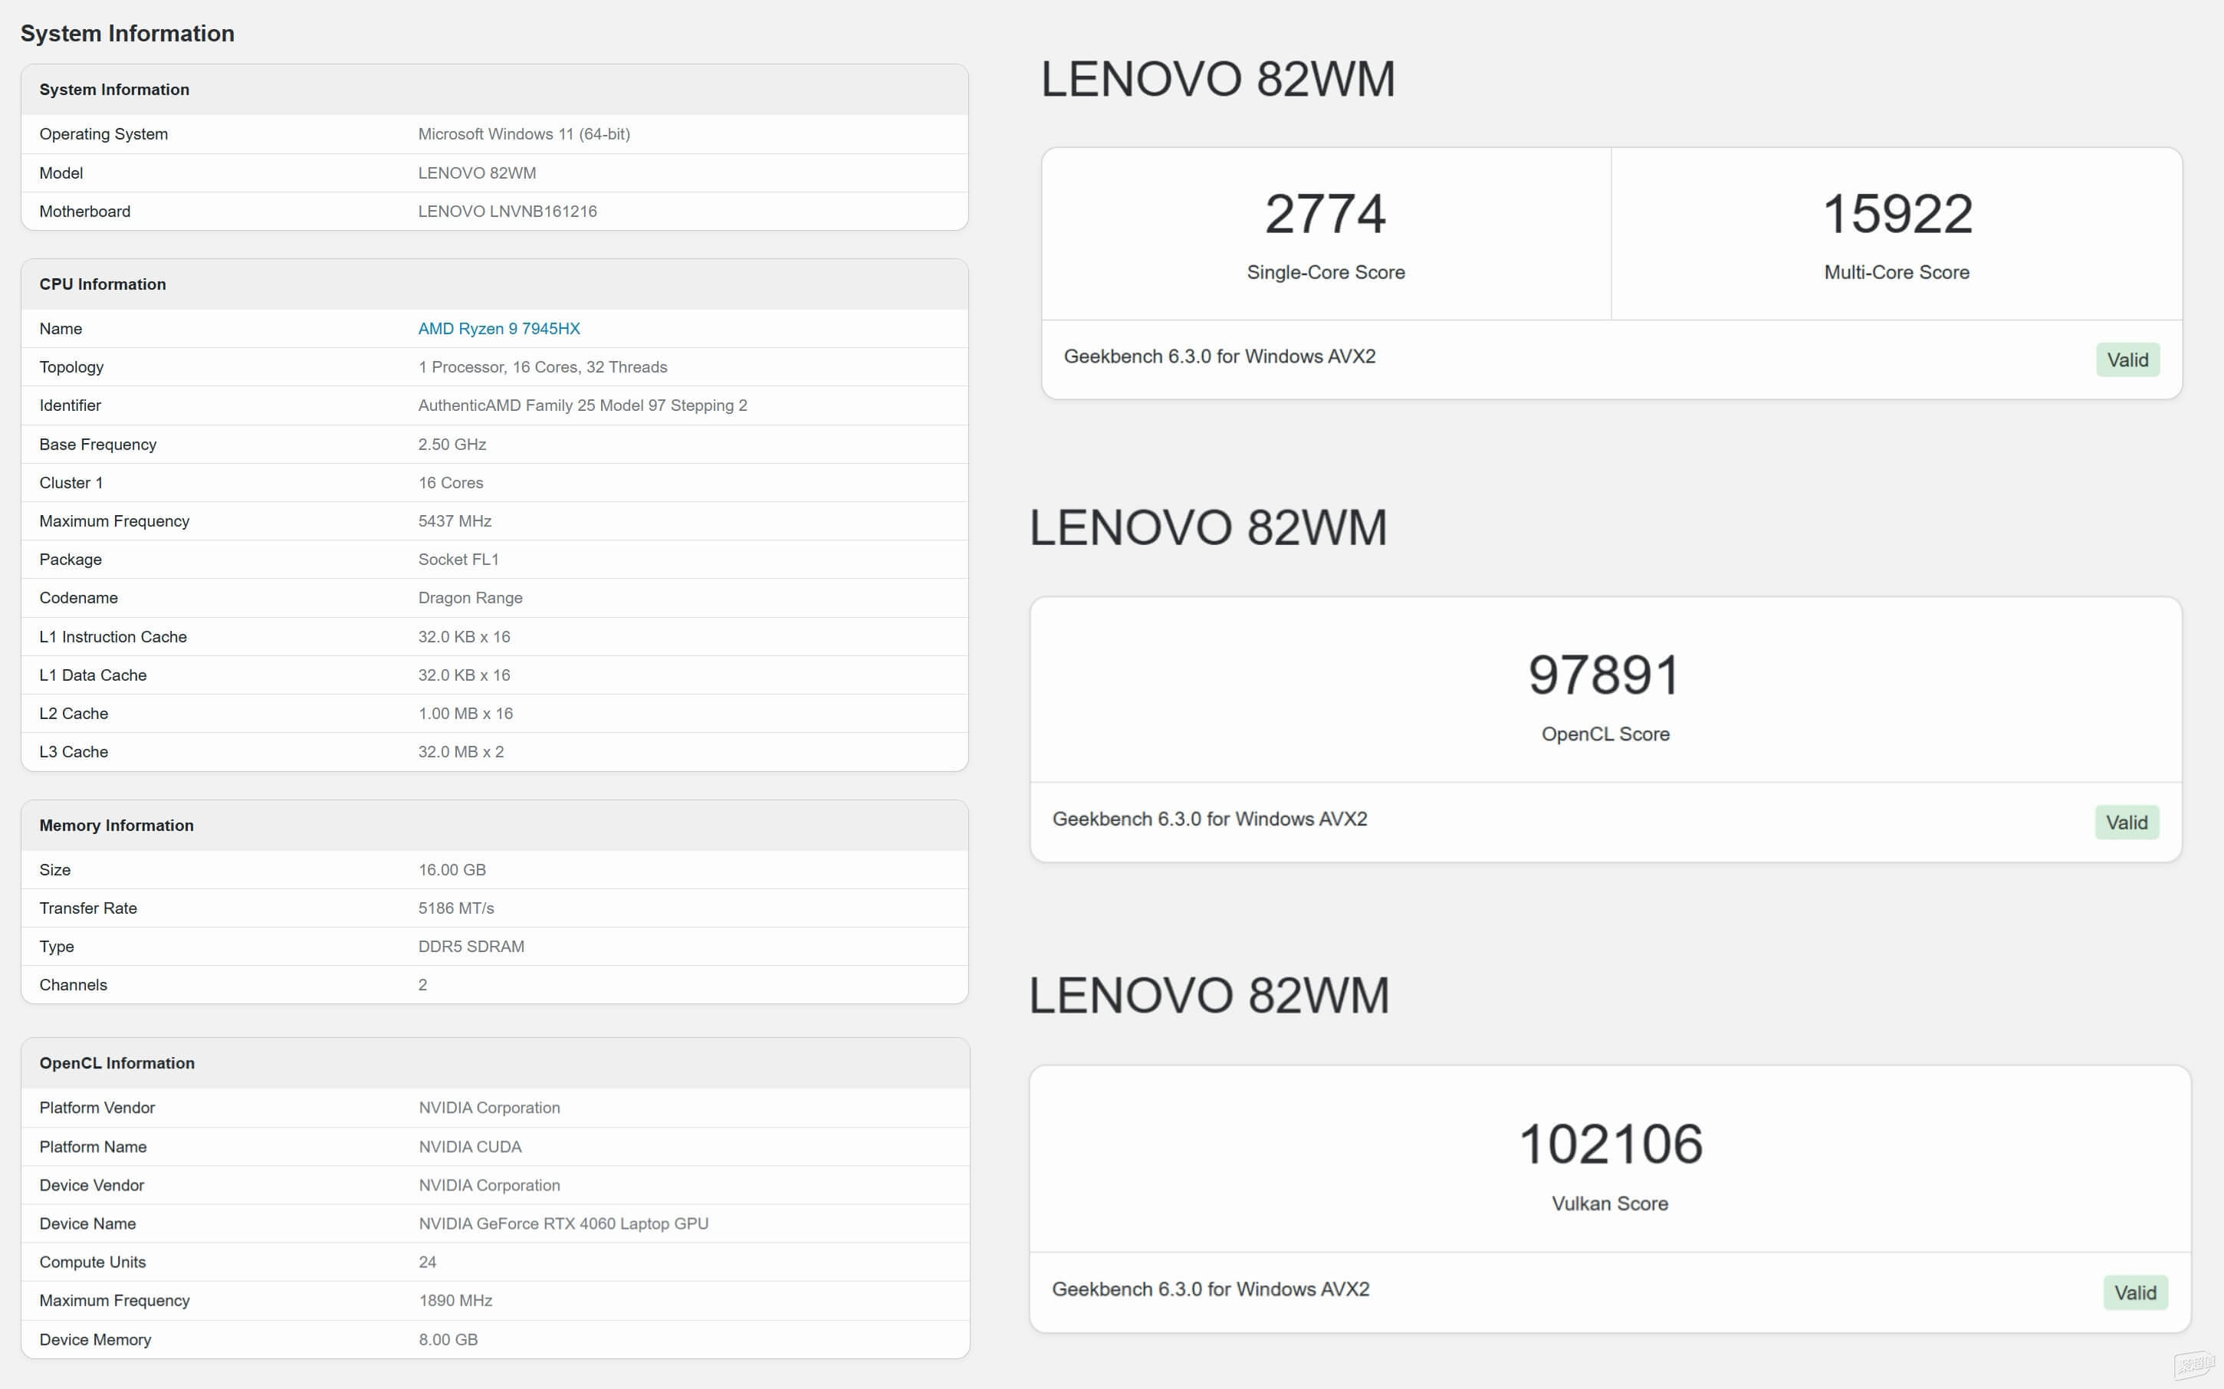The height and width of the screenshot is (1389, 2224).
Task: Click the memory Type value 'DDR5 SDRAM'
Action: tap(471, 946)
